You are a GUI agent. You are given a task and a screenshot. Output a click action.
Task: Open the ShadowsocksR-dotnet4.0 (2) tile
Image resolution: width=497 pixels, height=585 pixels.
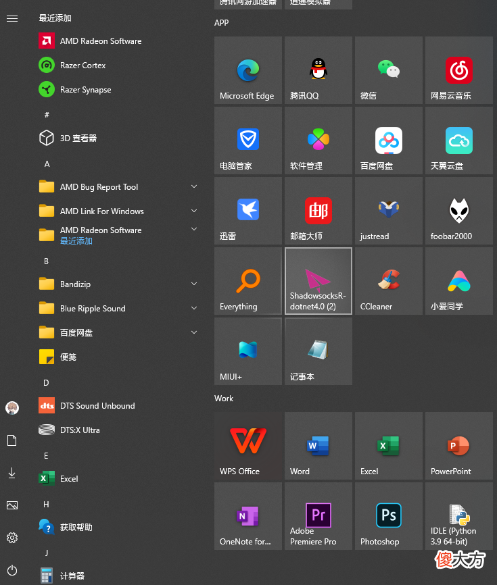tap(318, 281)
